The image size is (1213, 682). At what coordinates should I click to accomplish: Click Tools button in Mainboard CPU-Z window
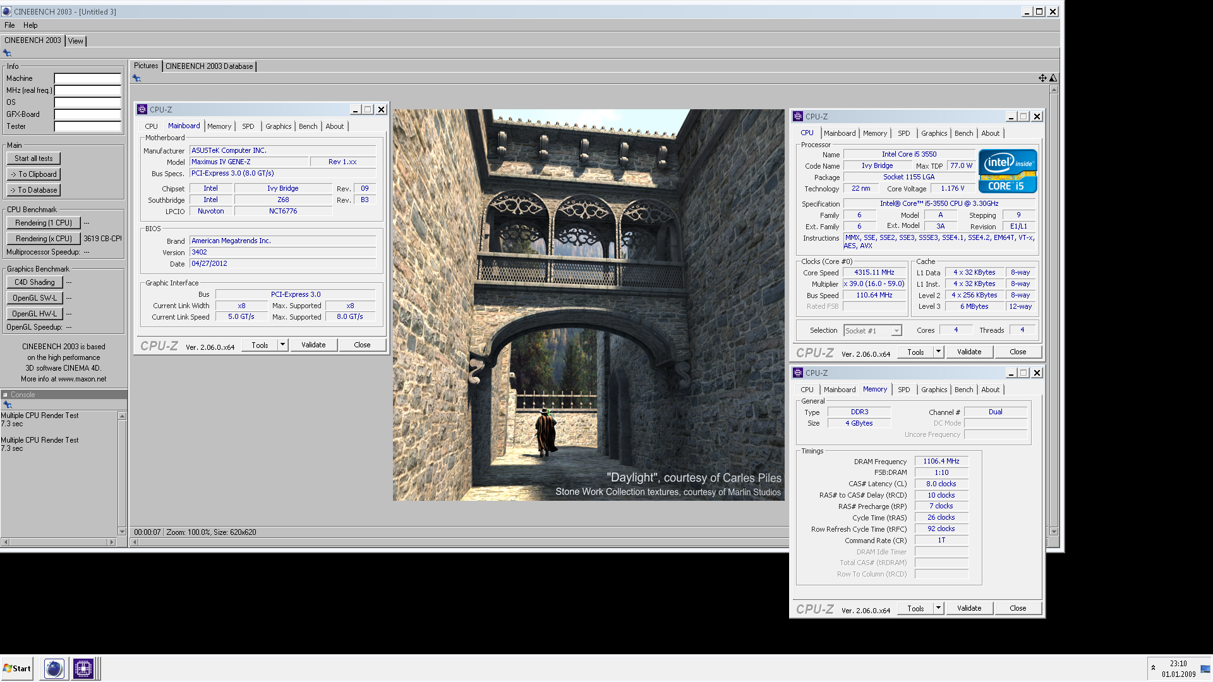tap(260, 345)
